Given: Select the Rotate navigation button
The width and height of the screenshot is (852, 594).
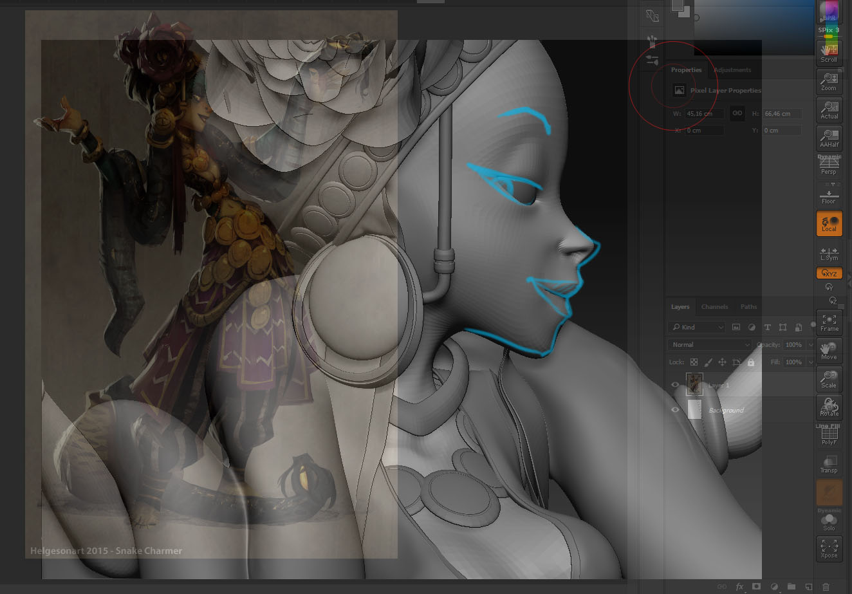Looking at the screenshot, I should [829, 407].
